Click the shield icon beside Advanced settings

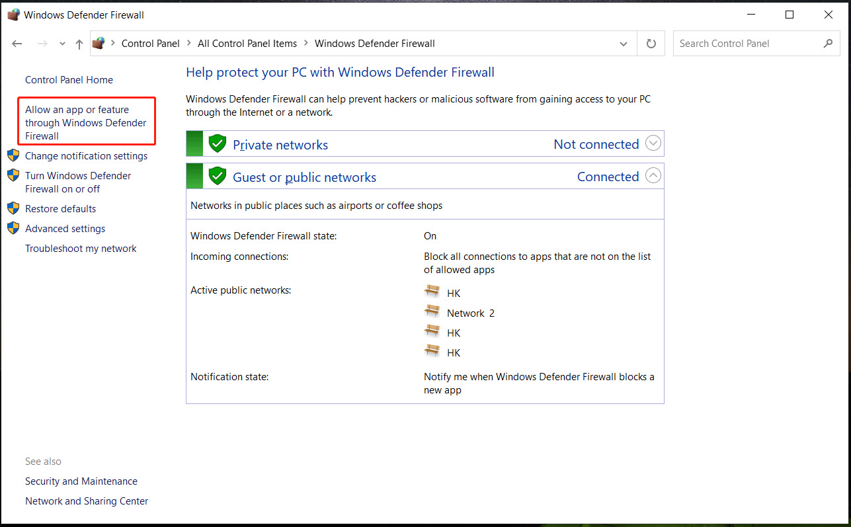click(13, 229)
